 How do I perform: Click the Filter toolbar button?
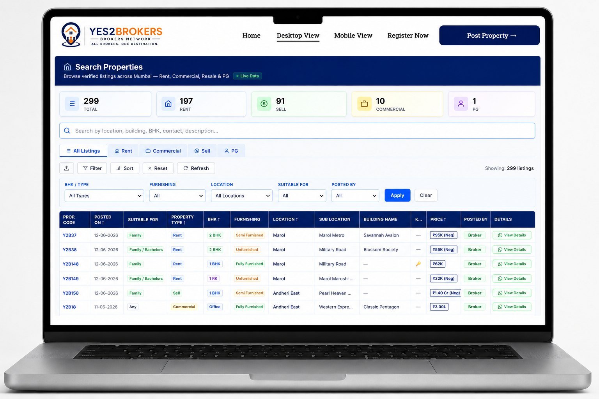[x=92, y=168]
